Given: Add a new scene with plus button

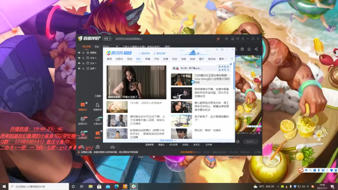Looking at the screenshot, I should pos(117,46).
